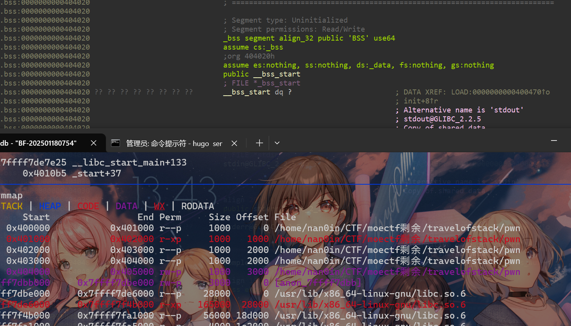Switch to the hugo ser command prompt tab

click(x=174, y=143)
